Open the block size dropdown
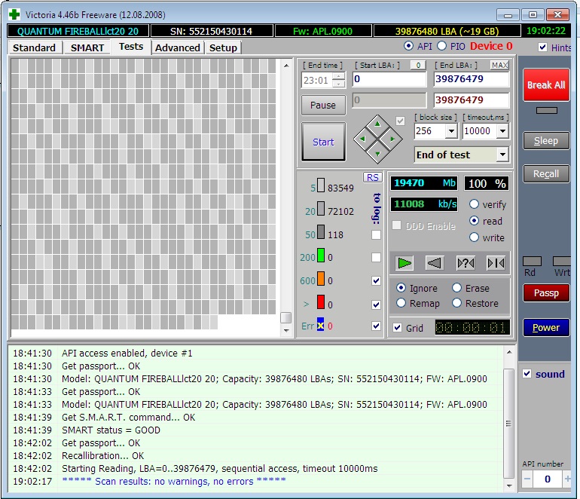The height and width of the screenshot is (499, 580). [451, 130]
